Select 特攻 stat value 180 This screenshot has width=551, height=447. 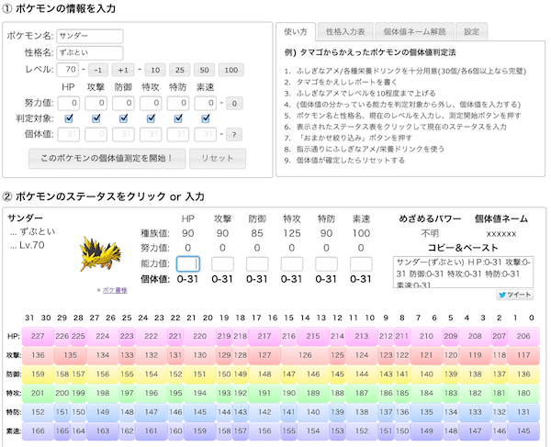pyautogui.click(x=523, y=393)
